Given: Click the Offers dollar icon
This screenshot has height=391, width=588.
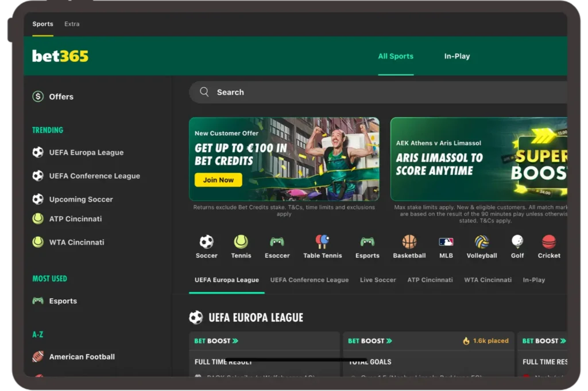Looking at the screenshot, I should [x=38, y=97].
